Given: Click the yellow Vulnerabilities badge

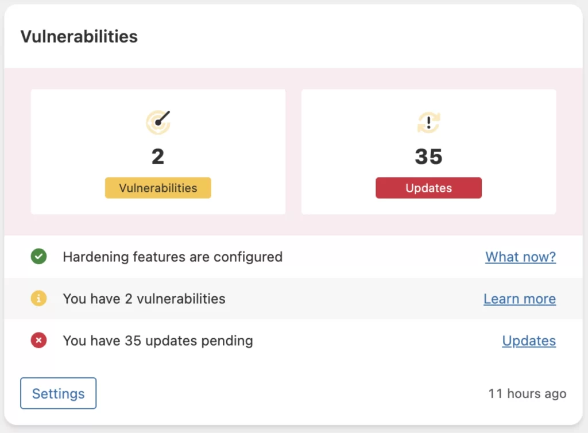Looking at the screenshot, I should pos(158,188).
